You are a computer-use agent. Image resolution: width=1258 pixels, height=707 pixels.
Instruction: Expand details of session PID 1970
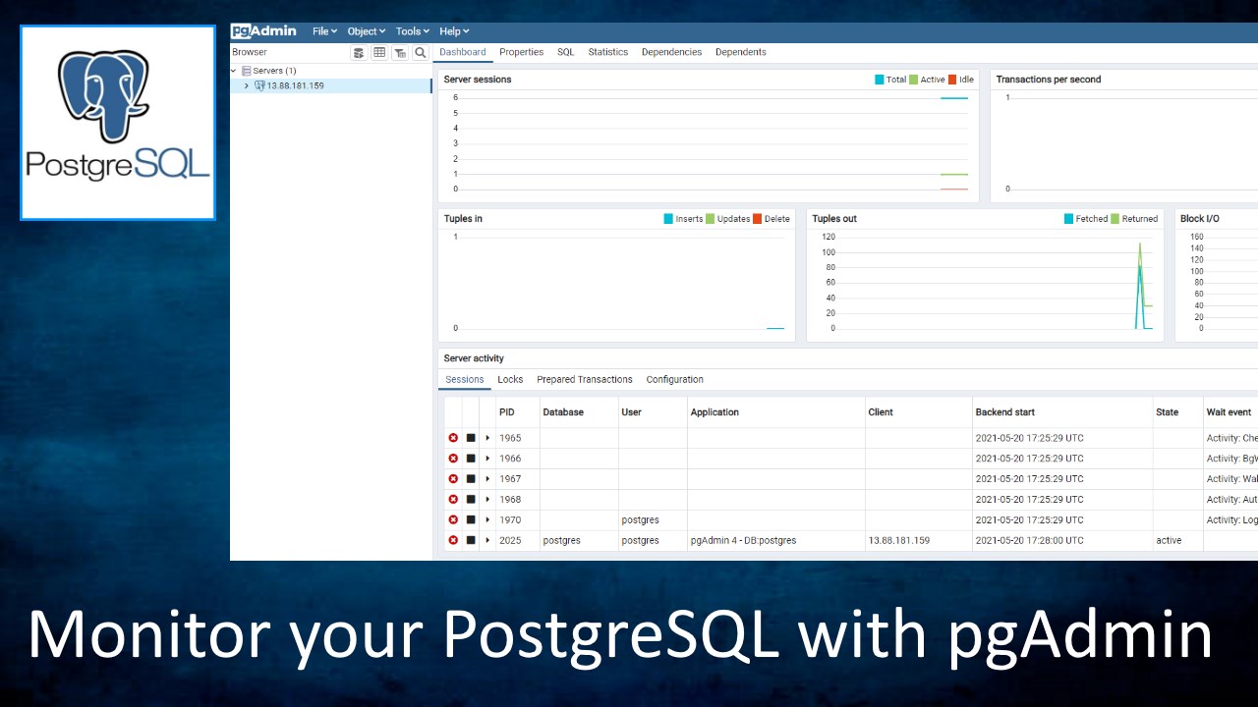pos(487,520)
